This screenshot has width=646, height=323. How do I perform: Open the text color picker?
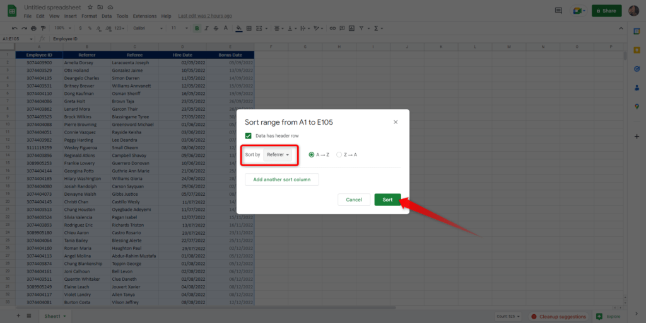226,28
